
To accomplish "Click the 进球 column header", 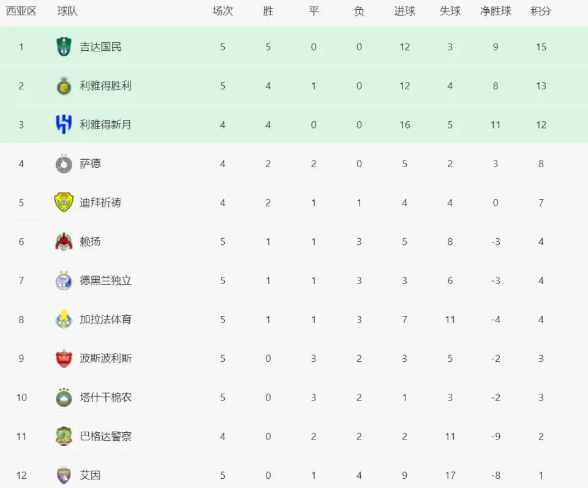I will [x=405, y=11].
